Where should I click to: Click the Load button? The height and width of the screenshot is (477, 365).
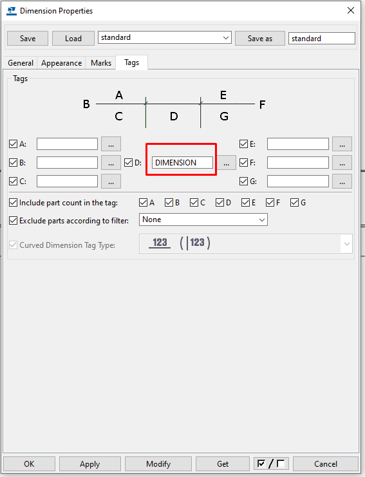[73, 39]
